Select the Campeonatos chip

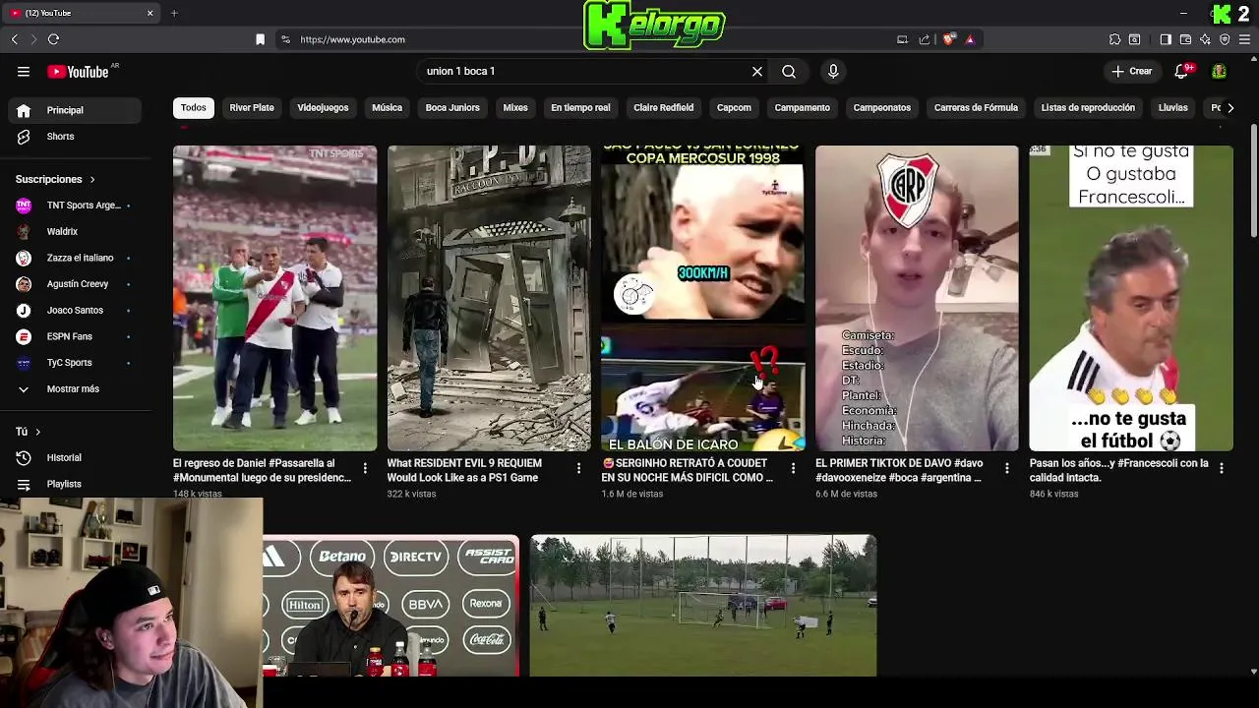(x=882, y=108)
